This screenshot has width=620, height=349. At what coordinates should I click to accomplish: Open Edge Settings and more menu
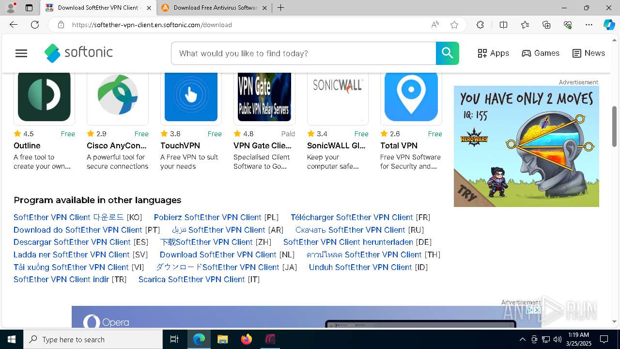pyautogui.click(x=589, y=25)
